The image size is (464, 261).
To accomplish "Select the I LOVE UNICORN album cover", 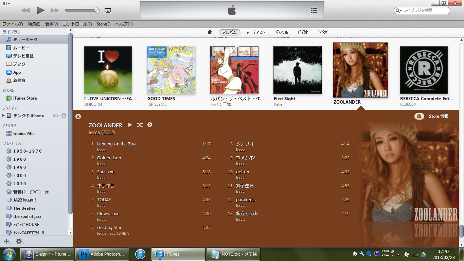I will tap(108, 70).
